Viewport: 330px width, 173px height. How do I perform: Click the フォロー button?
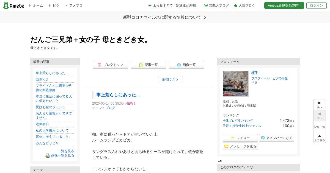coord(240,138)
